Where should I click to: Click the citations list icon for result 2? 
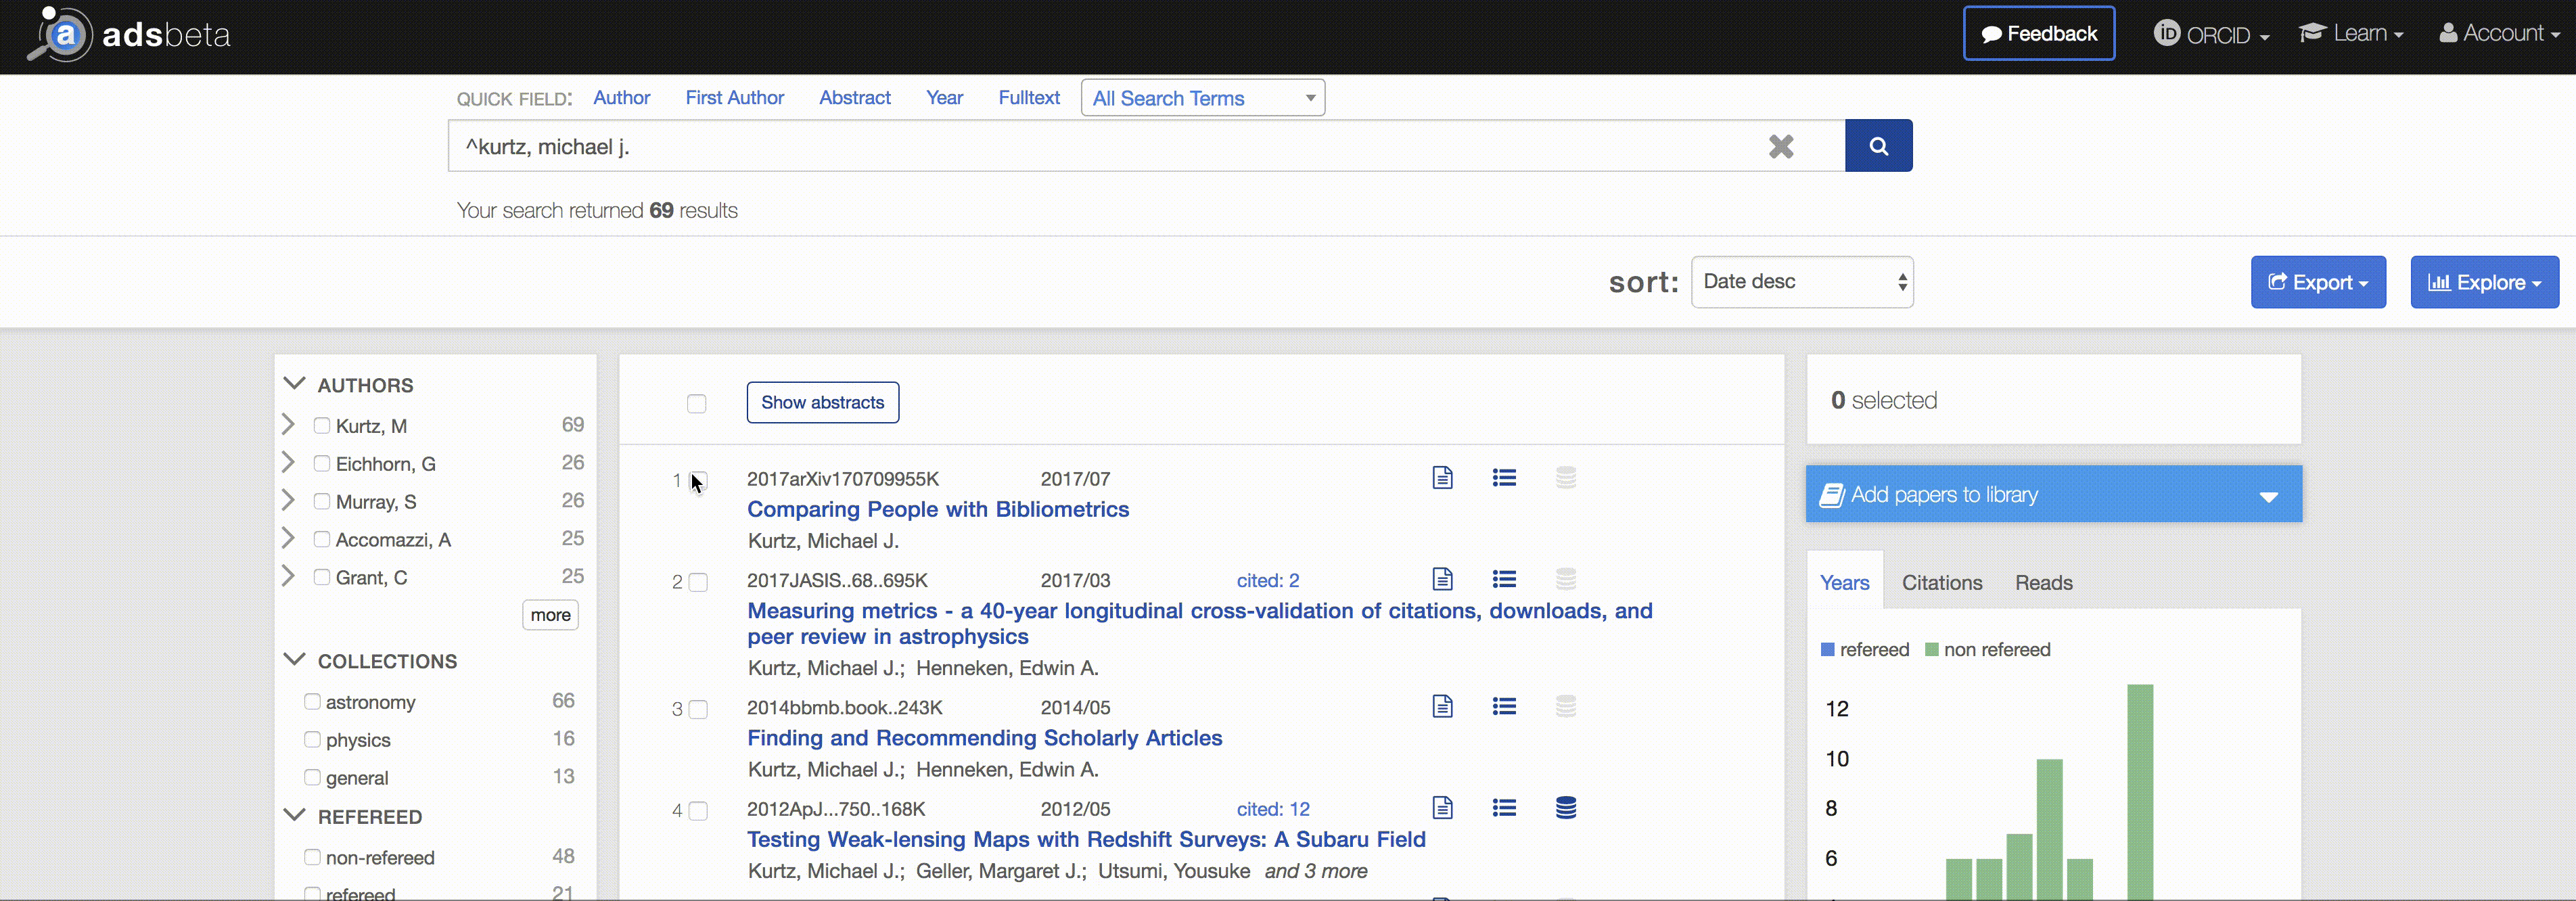tap(1505, 579)
